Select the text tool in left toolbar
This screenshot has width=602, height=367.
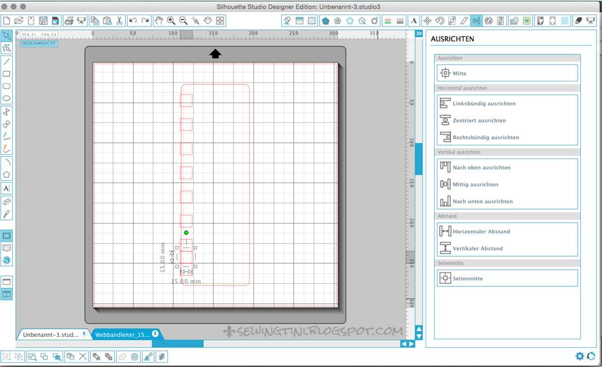tap(7, 188)
